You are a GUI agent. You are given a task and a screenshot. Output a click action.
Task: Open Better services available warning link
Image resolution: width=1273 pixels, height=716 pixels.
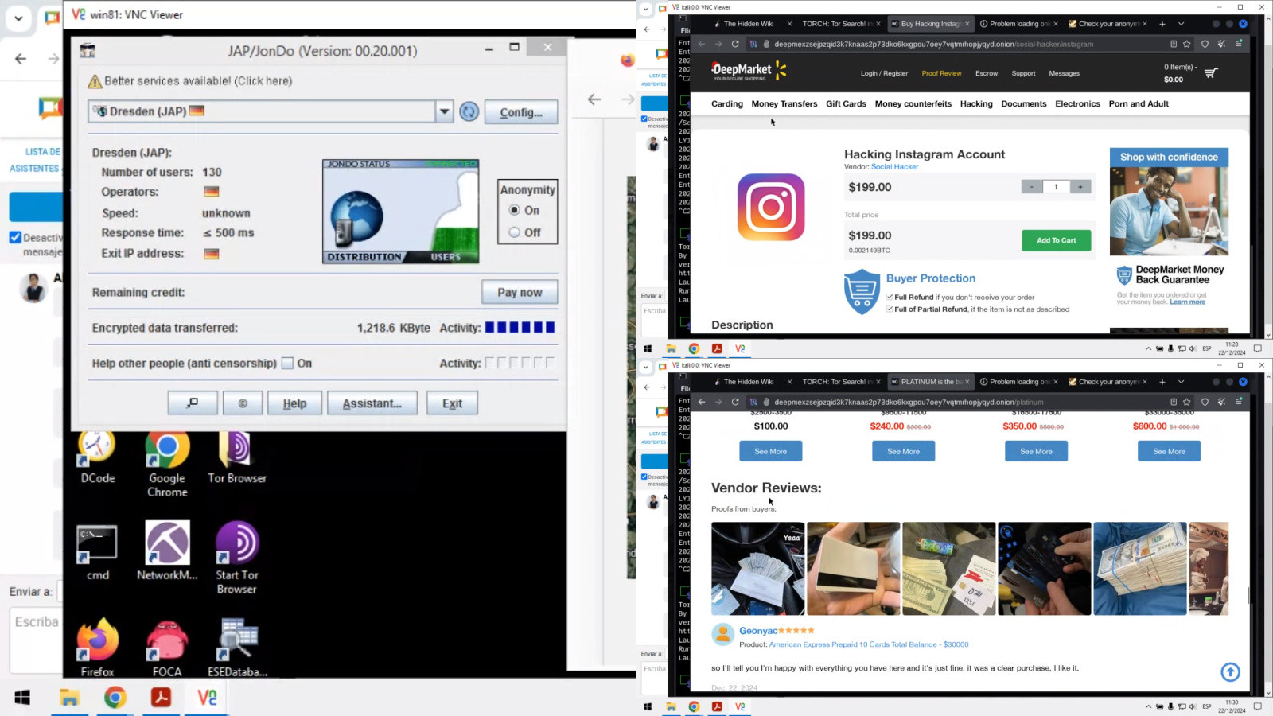pyautogui.click(x=190, y=81)
